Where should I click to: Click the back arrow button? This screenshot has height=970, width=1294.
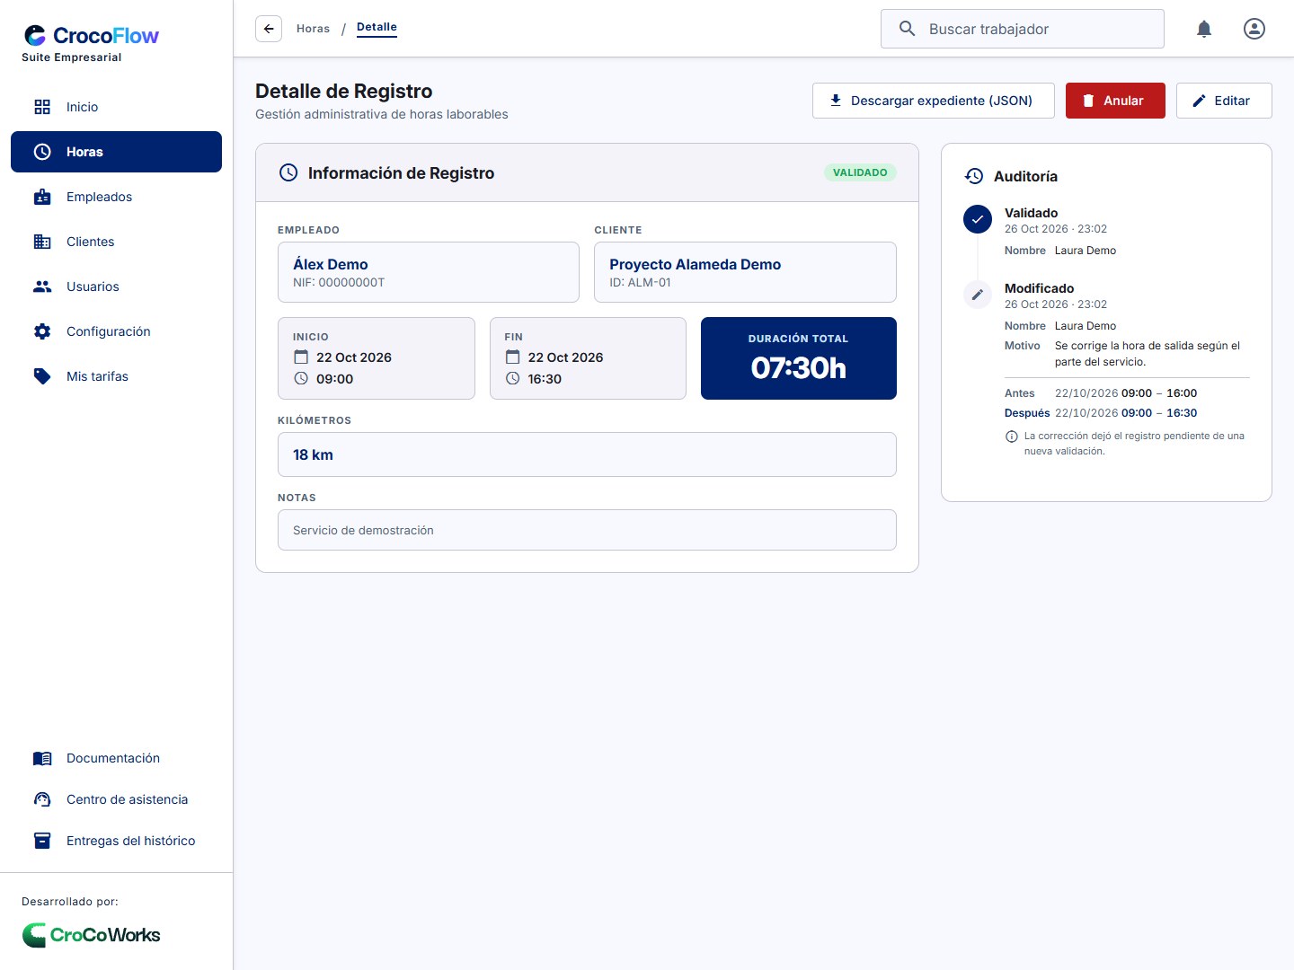pyautogui.click(x=269, y=29)
